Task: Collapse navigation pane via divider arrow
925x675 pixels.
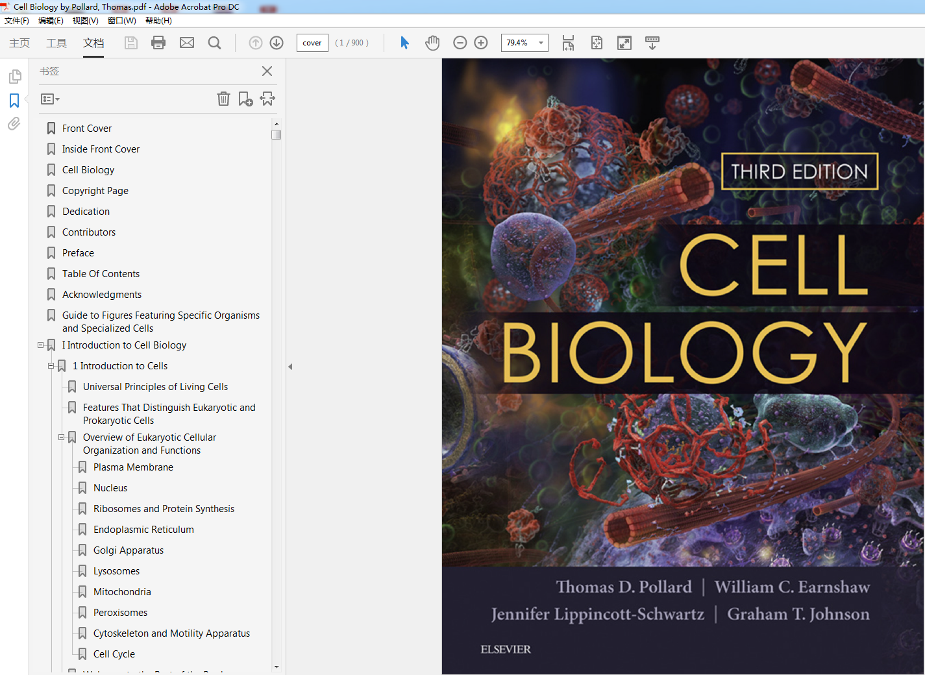Action: (x=290, y=367)
